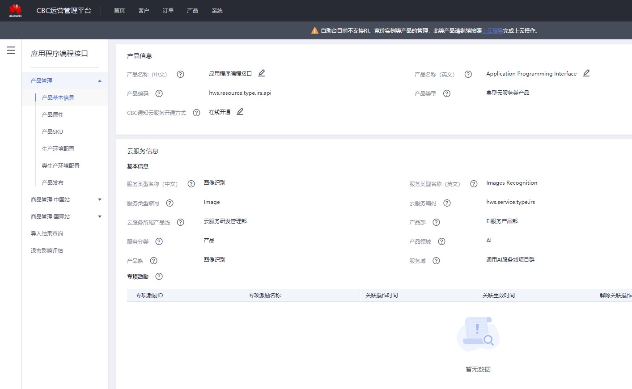Image resolution: width=632 pixels, height=389 pixels.
Task: Show help for 产品名称 (英文)
Action: [468, 74]
